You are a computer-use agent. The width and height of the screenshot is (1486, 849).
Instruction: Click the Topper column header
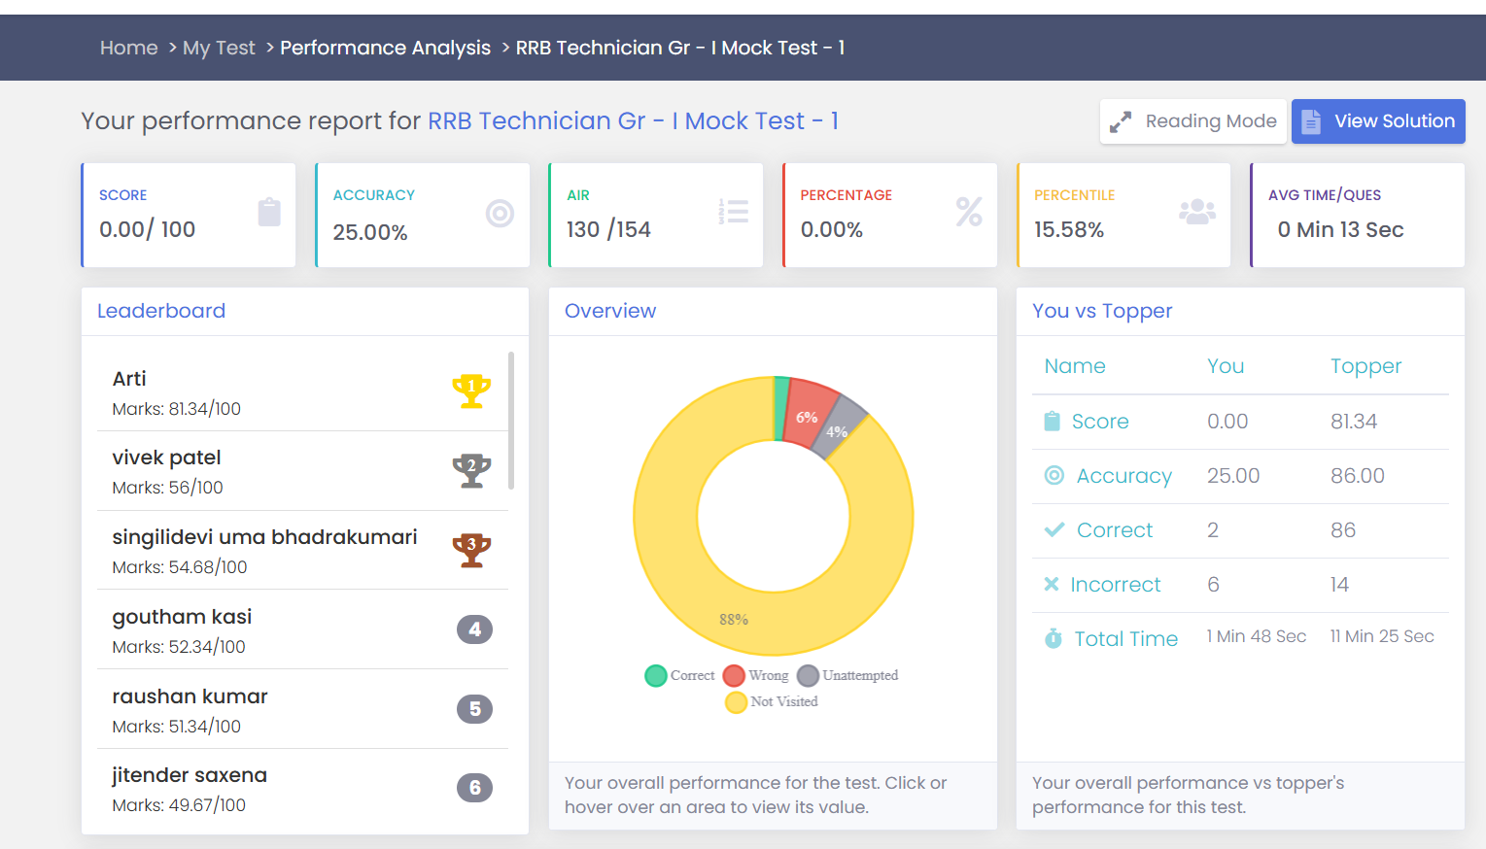coord(1365,366)
